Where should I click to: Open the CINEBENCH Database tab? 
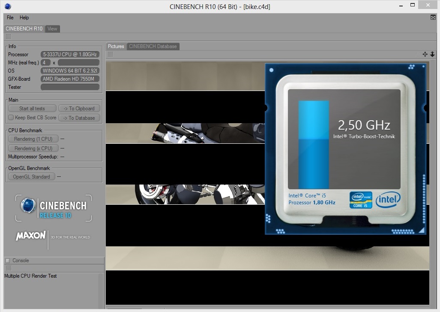[153, 46]
